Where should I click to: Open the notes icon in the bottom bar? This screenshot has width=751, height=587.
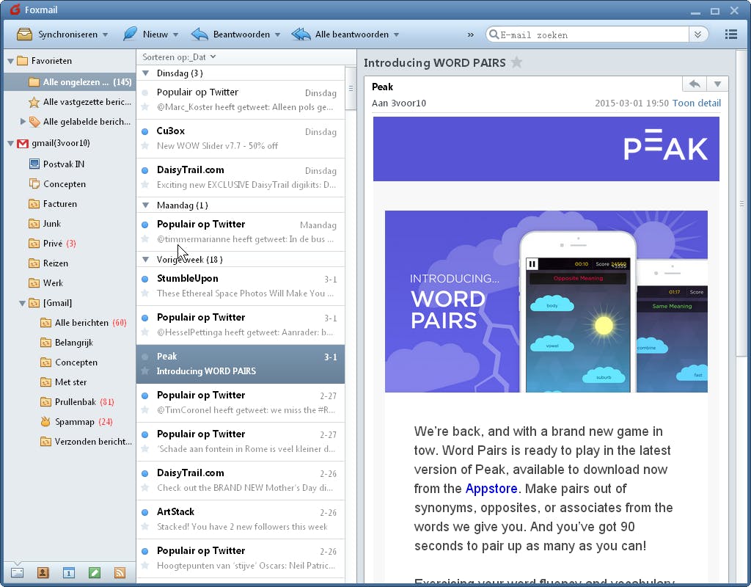95,572
